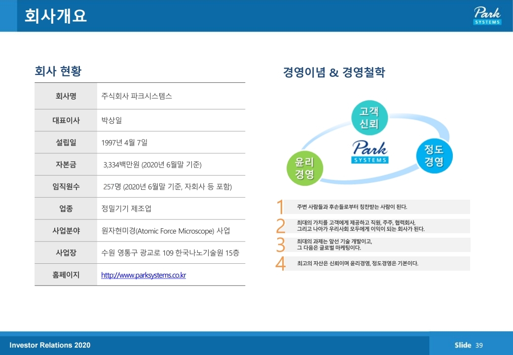
Task: Select the 설립일 label cell
Action: 66,142
